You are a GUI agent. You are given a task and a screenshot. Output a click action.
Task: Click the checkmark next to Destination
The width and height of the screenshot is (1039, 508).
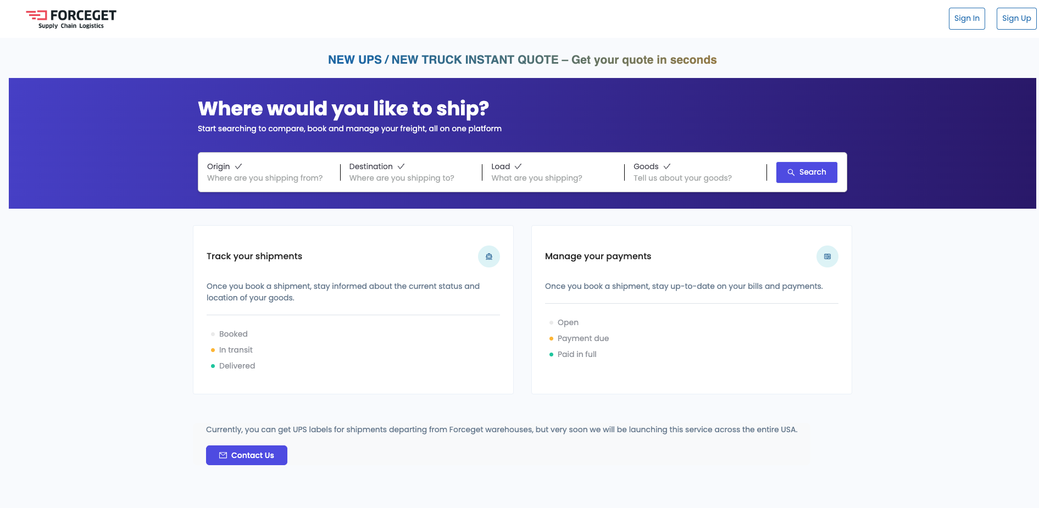[x=401, y=166]
